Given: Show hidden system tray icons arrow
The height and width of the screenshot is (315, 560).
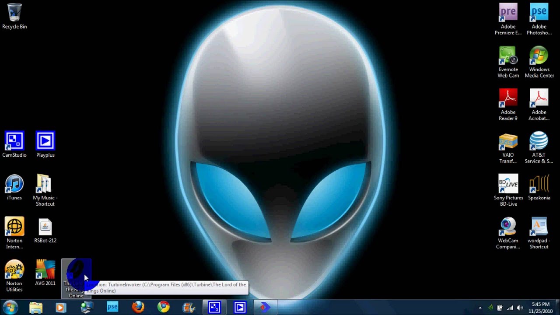Looking at the screenshot, I should click(x=480, y=308).
